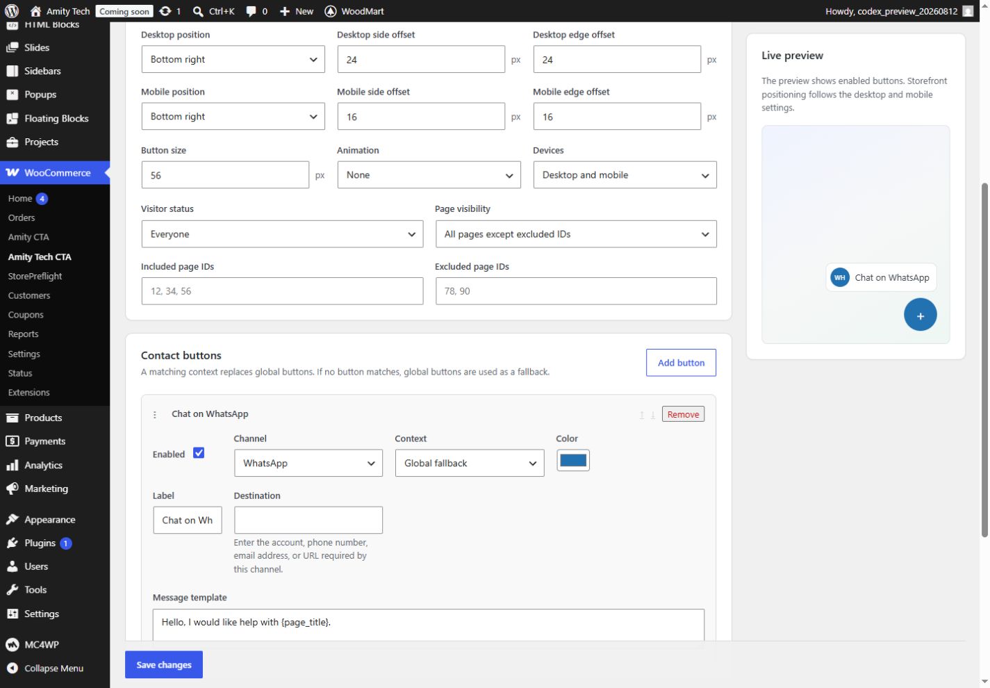The height and width of the screenshot is (688, 990).
Task: Open the Mobile position dropdown
Action: point(233,116)
